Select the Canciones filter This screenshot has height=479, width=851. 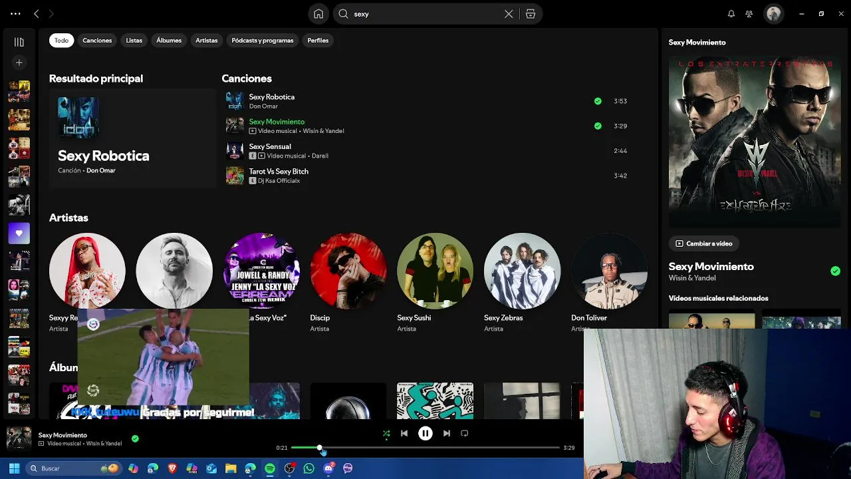pyautogui.click(x=97, y=41)
